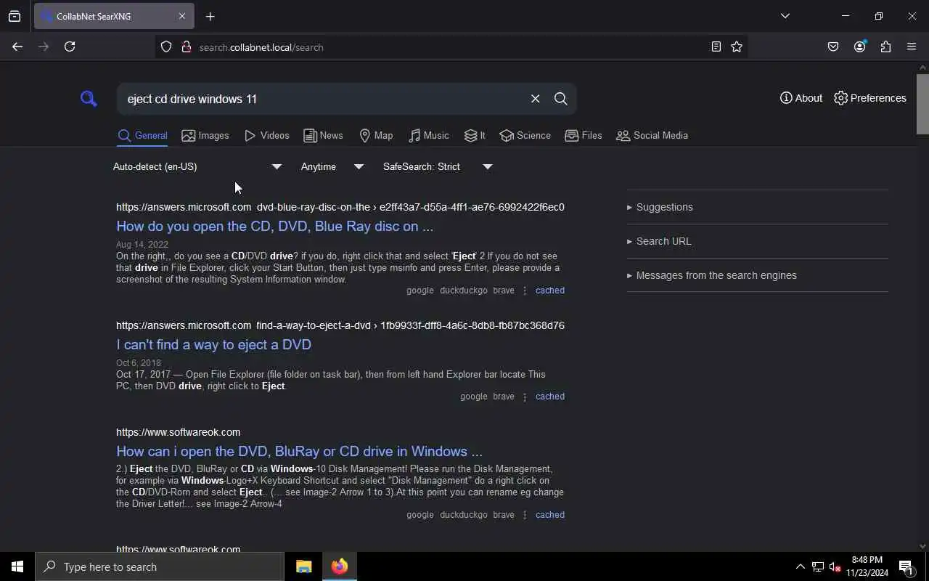Click the network tray icon
The width and height of the screenshot is (929, 581).
(818, 566)
